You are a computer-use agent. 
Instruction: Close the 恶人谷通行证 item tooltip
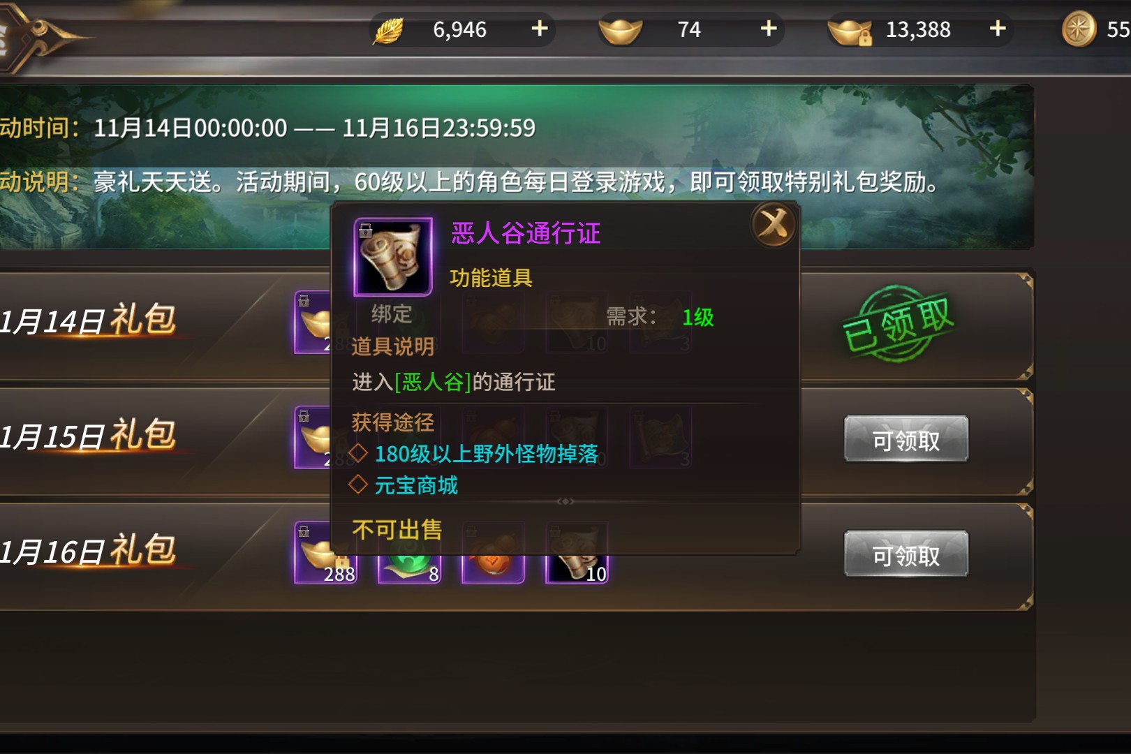[x=774, y=224]
